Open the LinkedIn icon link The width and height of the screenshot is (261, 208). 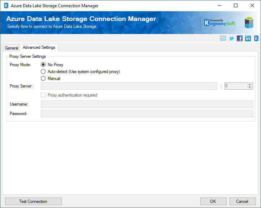click(248, 38)
